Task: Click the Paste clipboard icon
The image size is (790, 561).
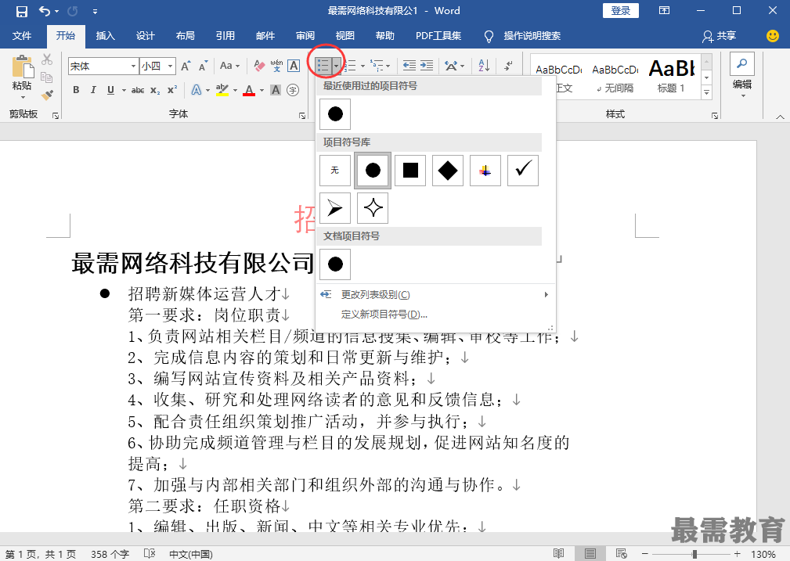Action: coord(22,67)
